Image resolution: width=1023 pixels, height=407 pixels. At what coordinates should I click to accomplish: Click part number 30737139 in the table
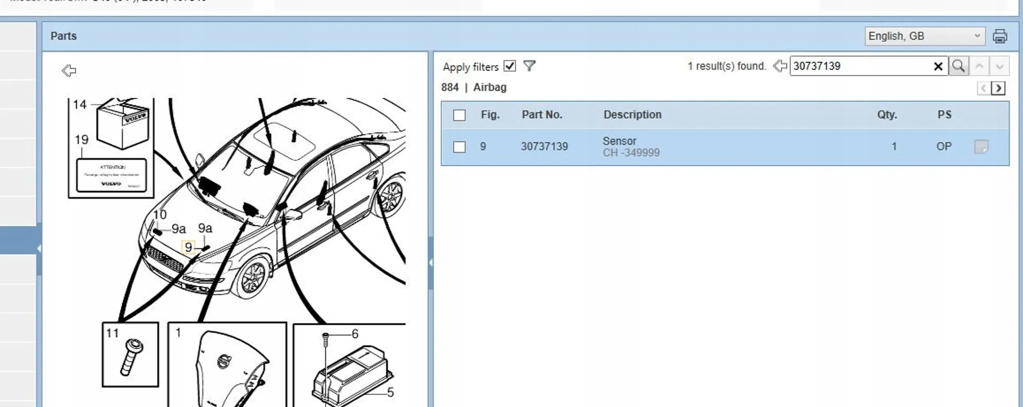(544, 146)
